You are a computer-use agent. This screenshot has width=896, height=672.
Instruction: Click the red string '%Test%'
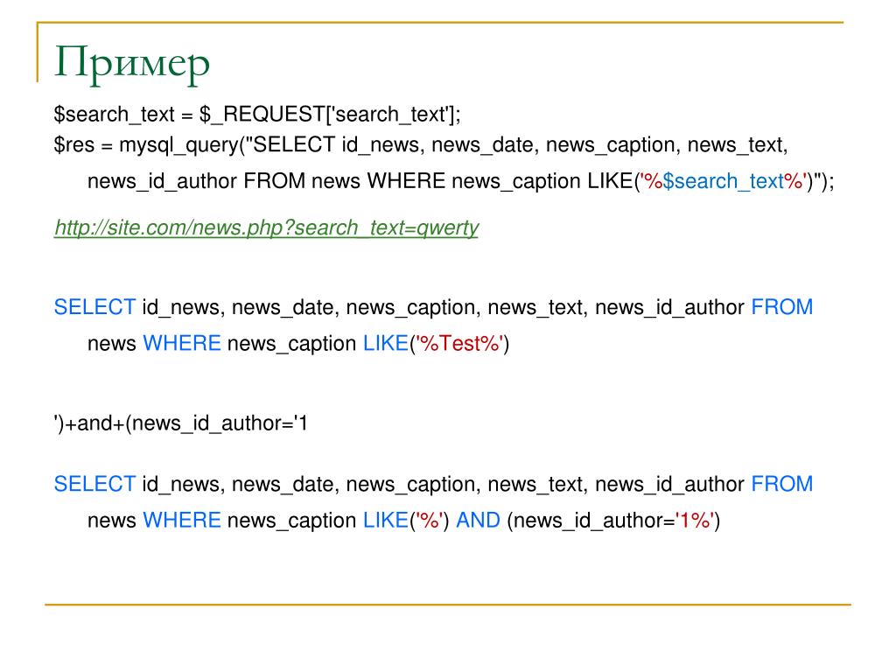point(460,343)
